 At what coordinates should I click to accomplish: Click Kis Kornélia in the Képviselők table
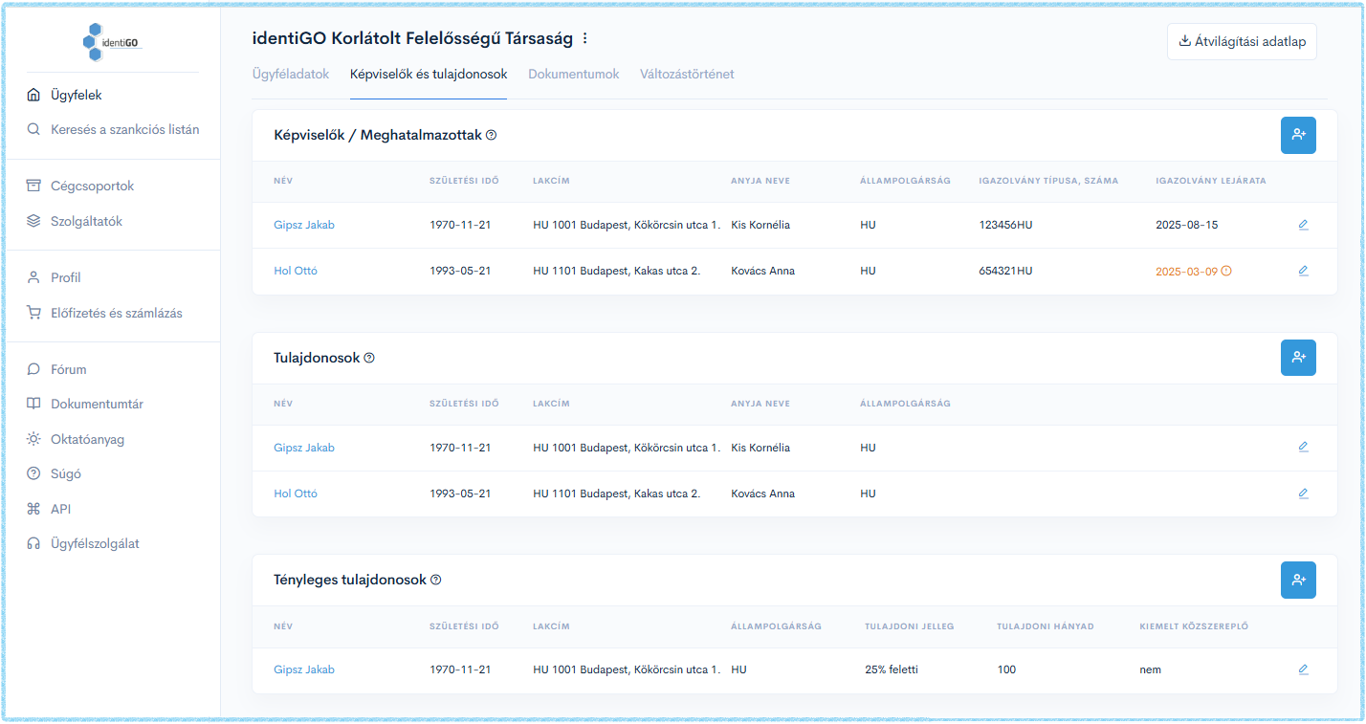point(760,225)
